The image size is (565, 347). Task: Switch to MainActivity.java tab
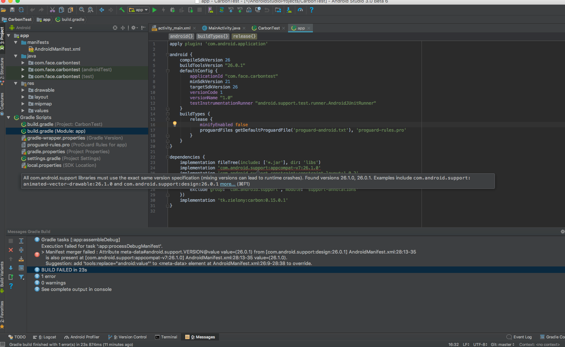click(x=224, y=28)
